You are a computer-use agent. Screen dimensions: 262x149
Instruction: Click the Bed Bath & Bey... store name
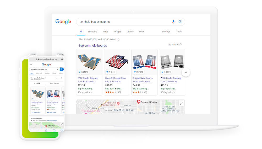tap(114, 89)
